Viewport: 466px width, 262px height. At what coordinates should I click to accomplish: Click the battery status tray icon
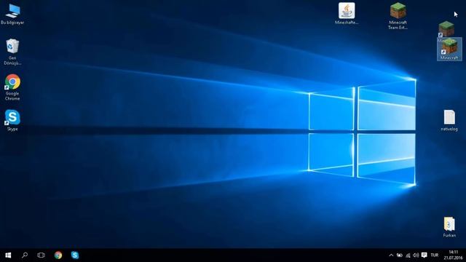(400, 255)
